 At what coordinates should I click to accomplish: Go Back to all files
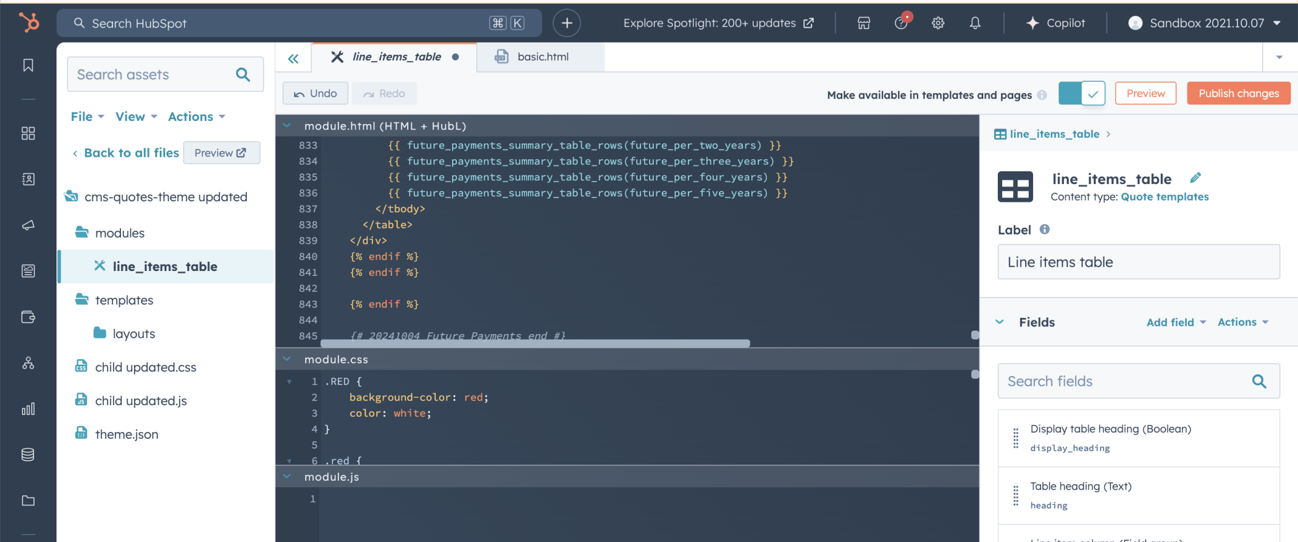pyautogui.click(x=126, y=153)
